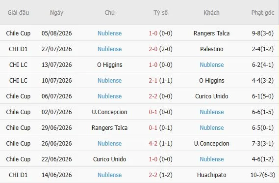Click the 10-7(6-3) corner stats
The image size is (279, 183).
pyautogui.click(x=263, y=175)
